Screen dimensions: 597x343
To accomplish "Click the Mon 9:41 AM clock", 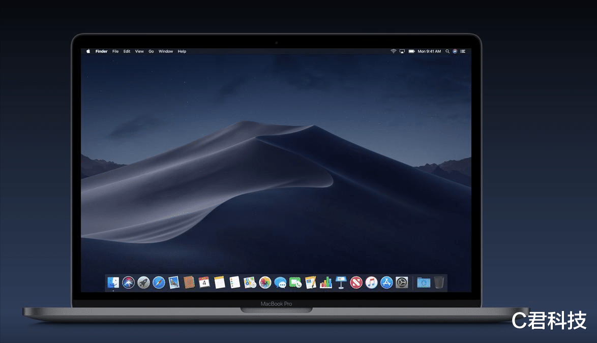I will [x=429, y=51].
